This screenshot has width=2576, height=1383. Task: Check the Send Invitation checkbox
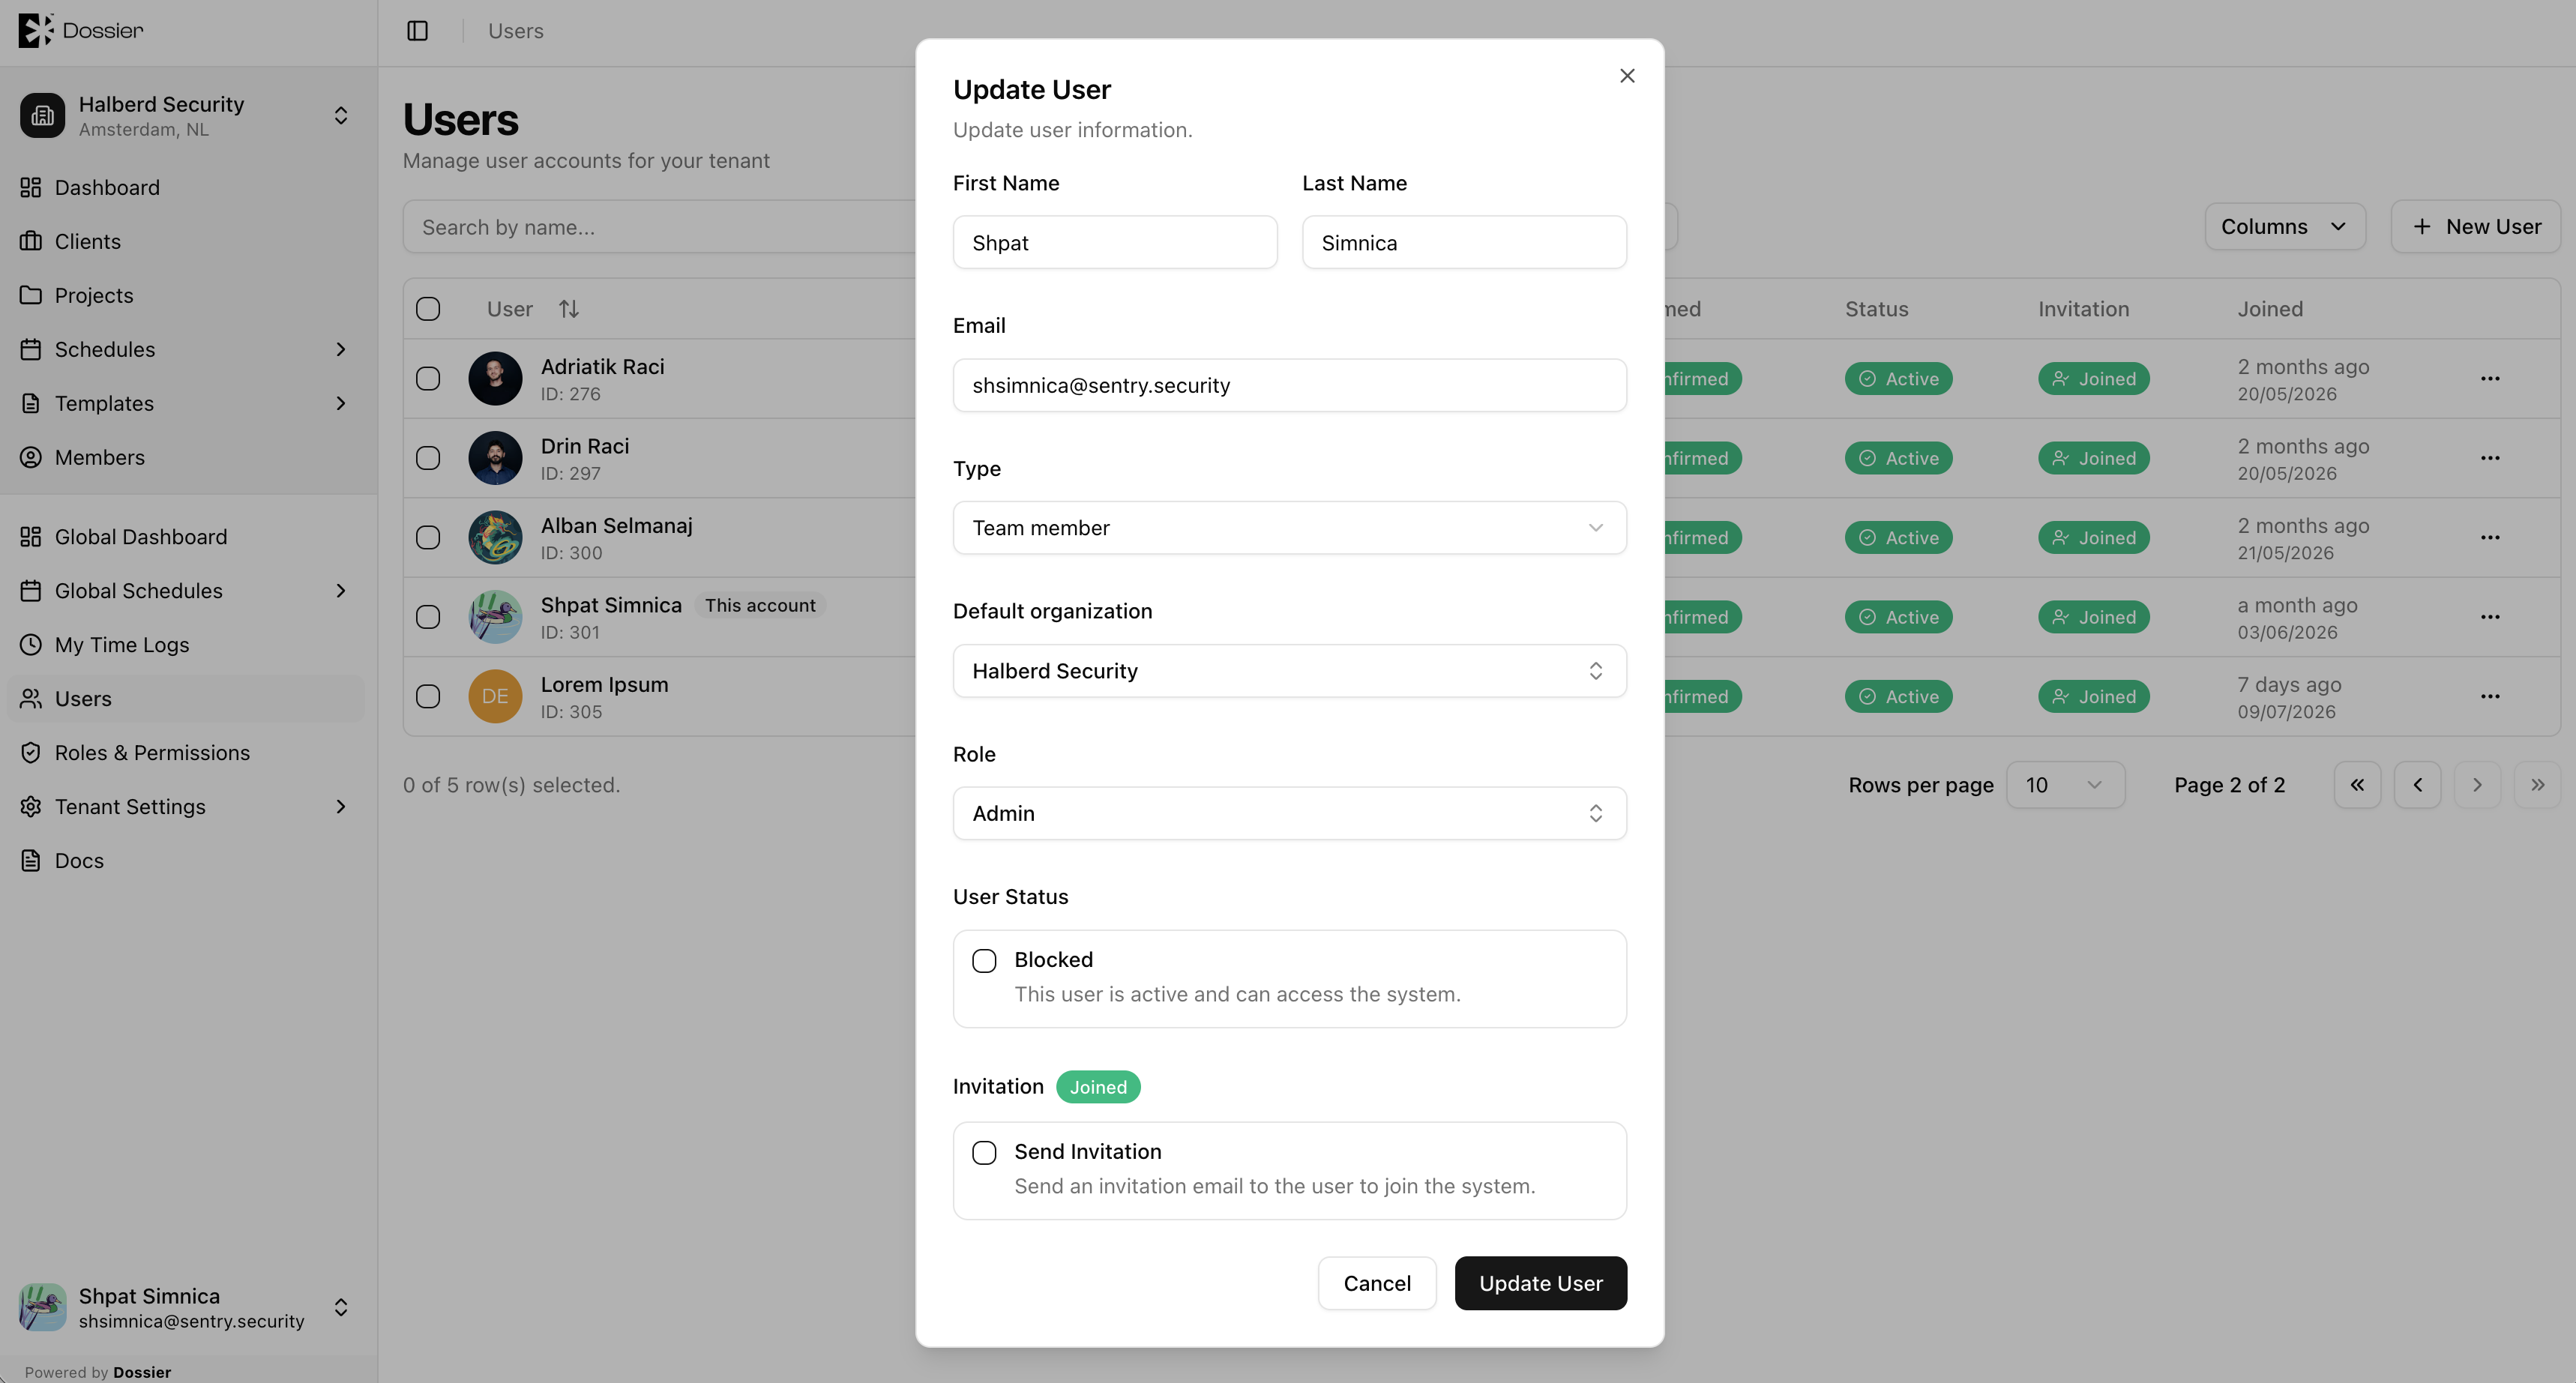click(984, 1153)
